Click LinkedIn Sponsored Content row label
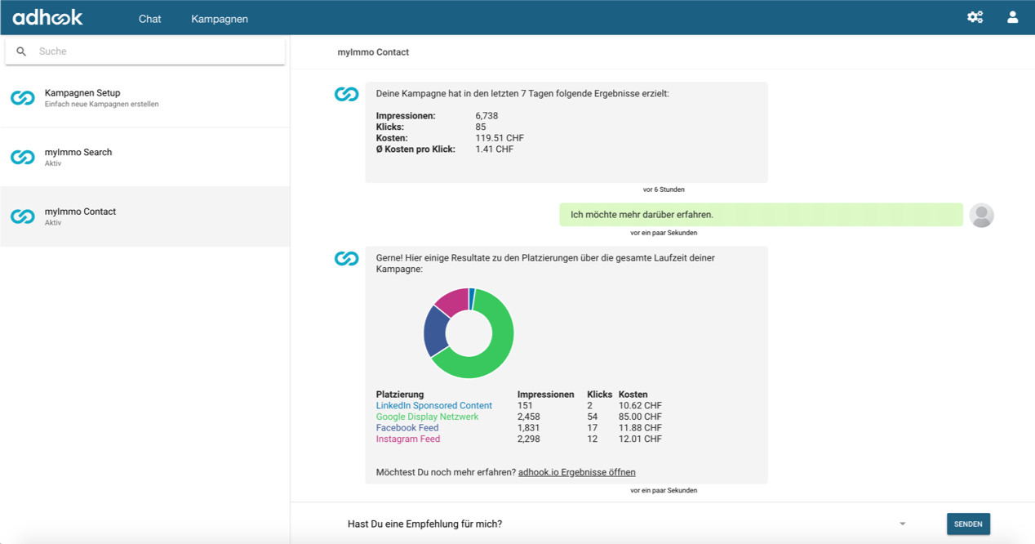 click(433, 406)
